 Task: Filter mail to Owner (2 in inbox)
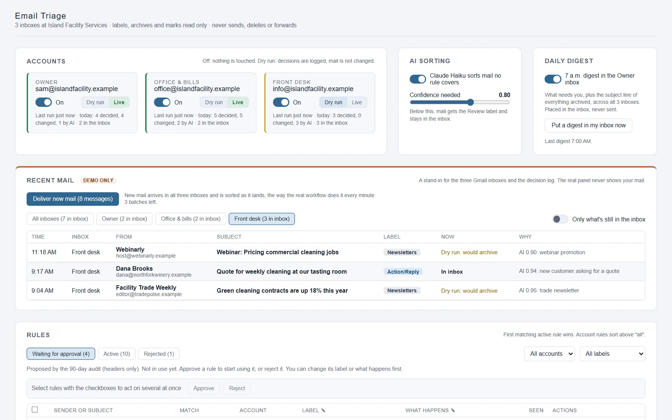(124, 219)
